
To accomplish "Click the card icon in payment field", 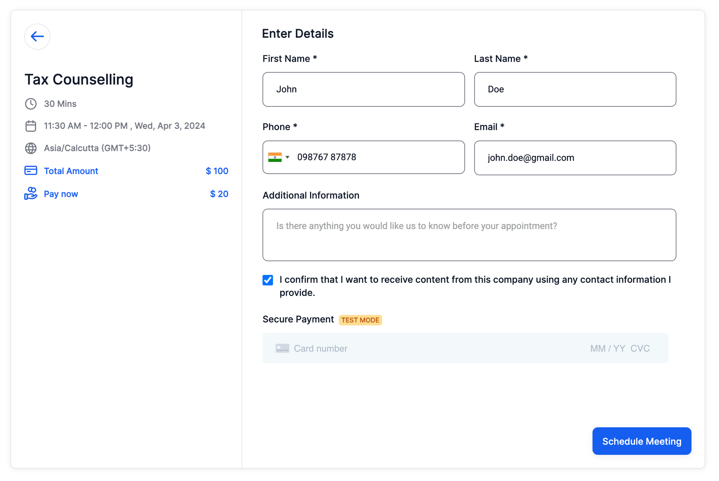I will [x=282, y=348].
